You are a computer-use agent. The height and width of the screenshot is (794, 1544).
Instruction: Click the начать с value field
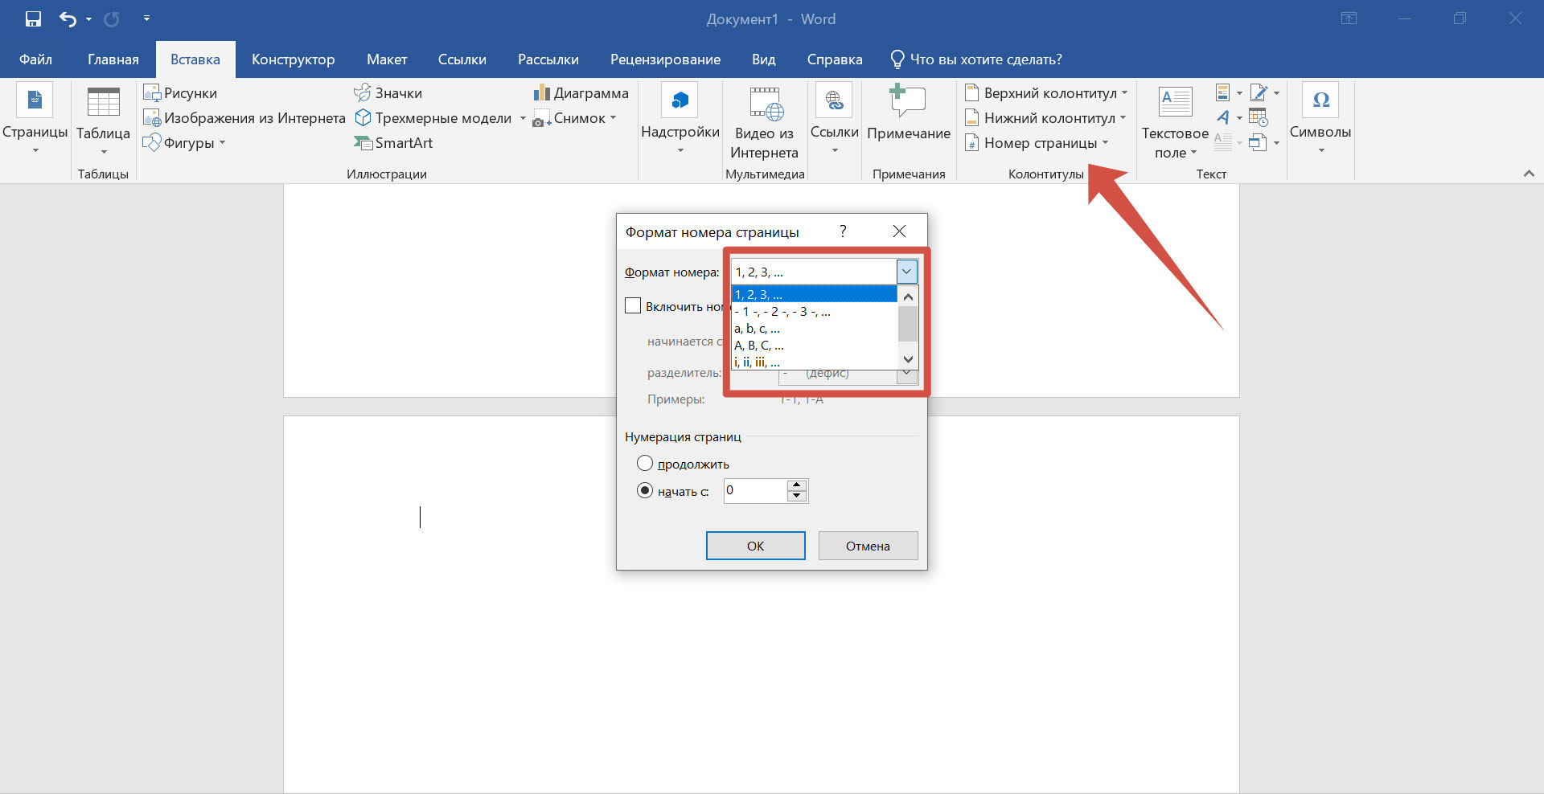(754, 490)
